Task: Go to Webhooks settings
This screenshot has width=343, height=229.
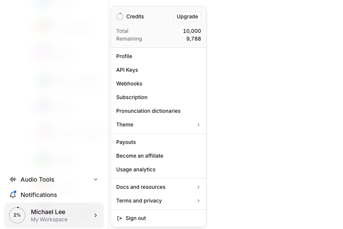Action: [159, 84]
